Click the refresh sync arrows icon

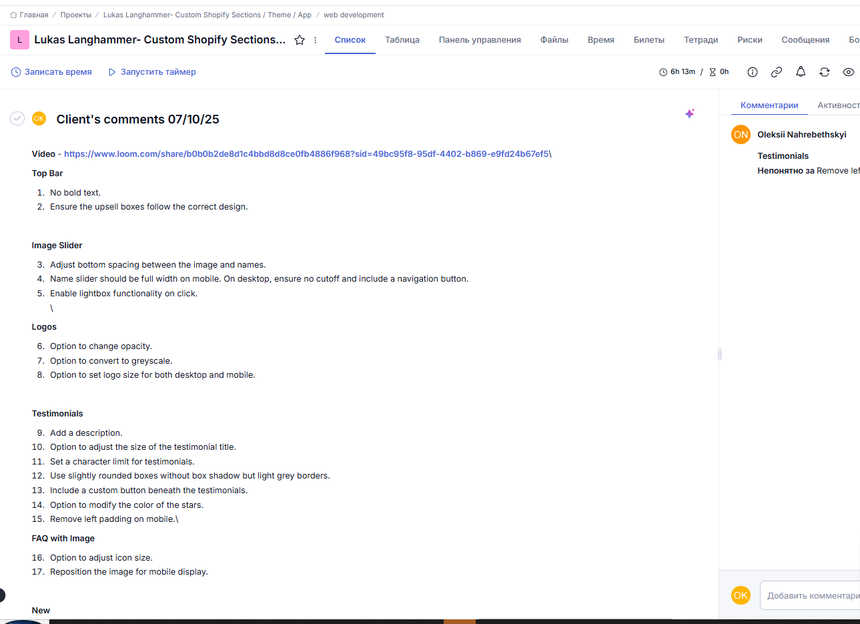tap(825, 72)
